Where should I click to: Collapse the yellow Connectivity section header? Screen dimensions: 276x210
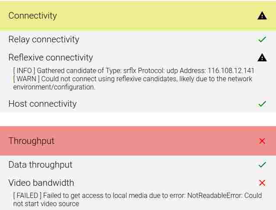(138, 16)
